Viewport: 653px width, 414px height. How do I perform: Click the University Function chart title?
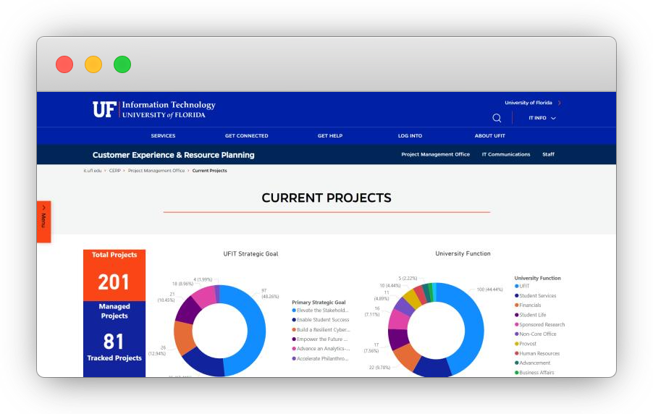(463, 253)
